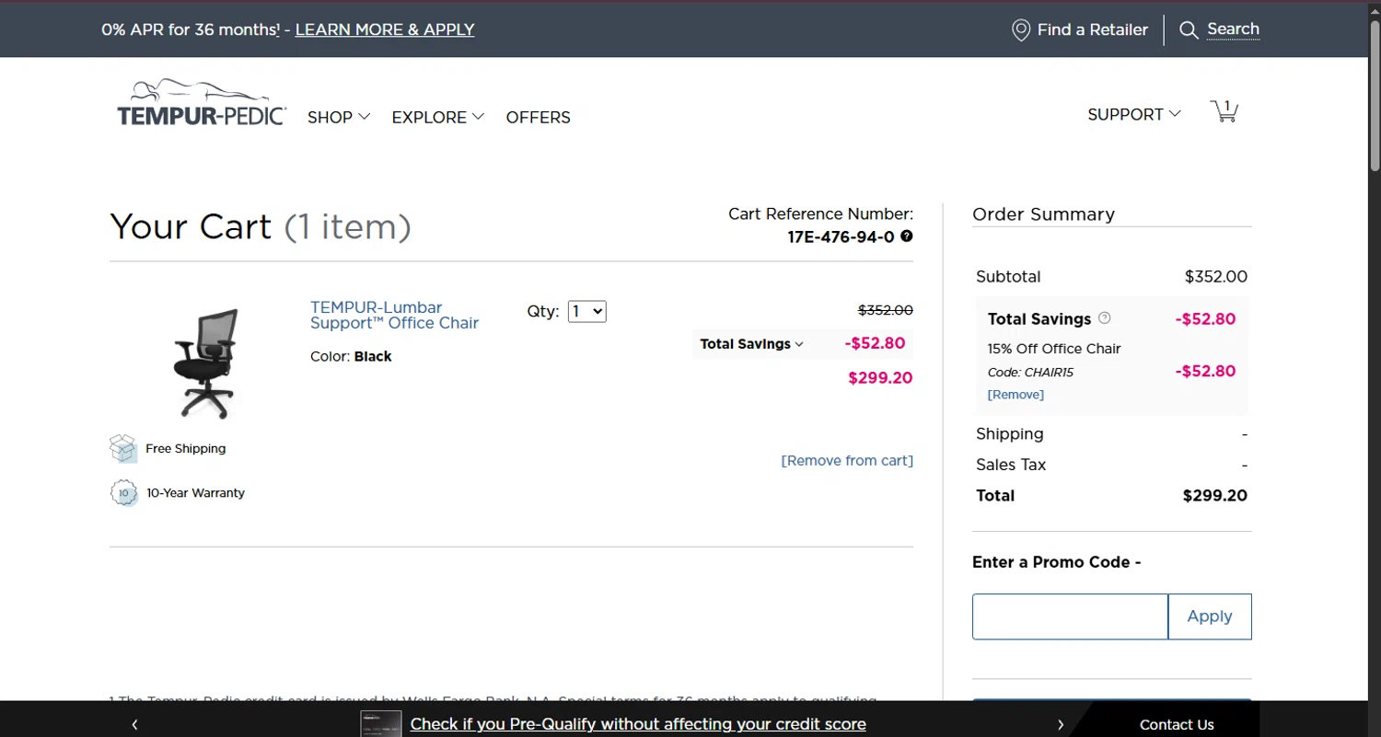Go to the Offers page
This screenshot has height=737, width=1381.
click(538, 118)
